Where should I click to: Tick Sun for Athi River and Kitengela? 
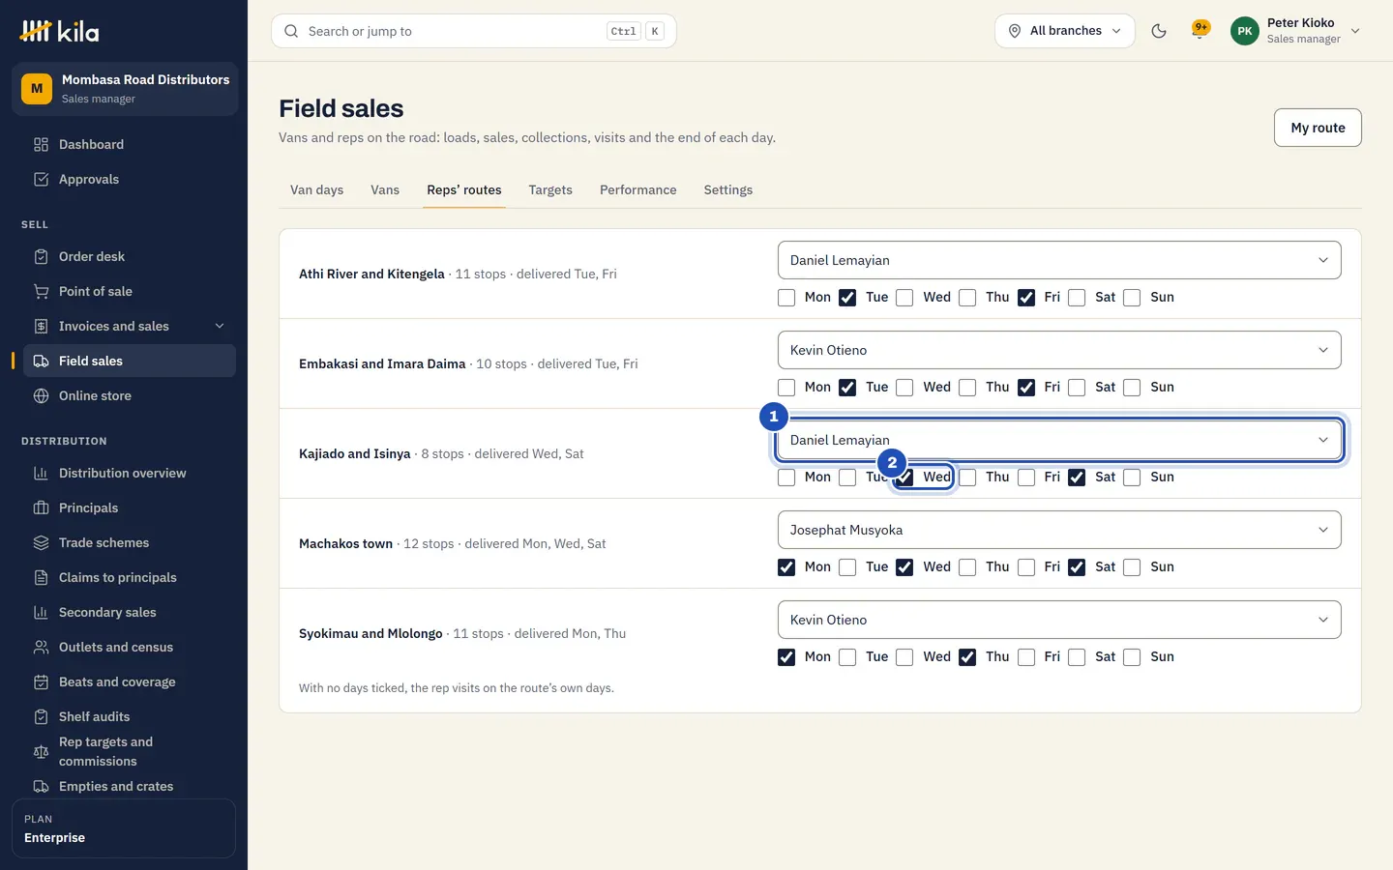1132,298
